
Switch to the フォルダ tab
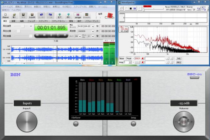tap(31, 21)
